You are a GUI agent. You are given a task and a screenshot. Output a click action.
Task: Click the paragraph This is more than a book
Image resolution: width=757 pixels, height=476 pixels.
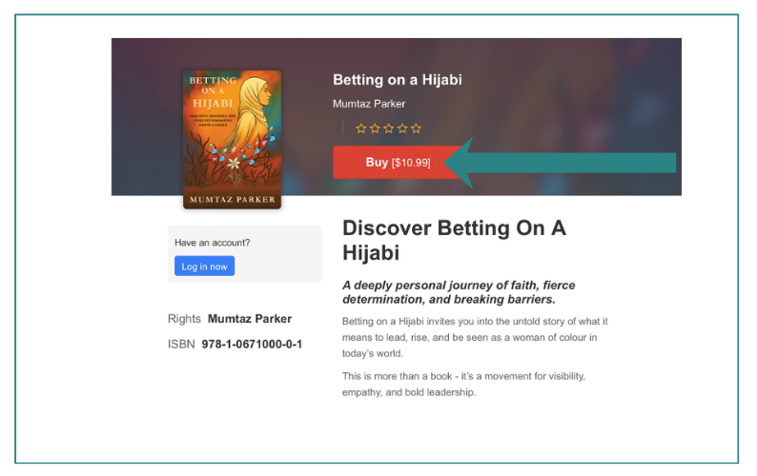tap(463, 384)
